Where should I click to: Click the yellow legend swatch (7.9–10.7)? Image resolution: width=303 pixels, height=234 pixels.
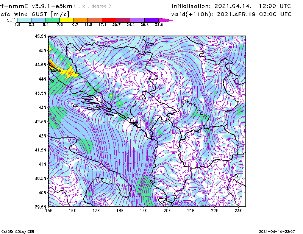[x=67, y=20]
